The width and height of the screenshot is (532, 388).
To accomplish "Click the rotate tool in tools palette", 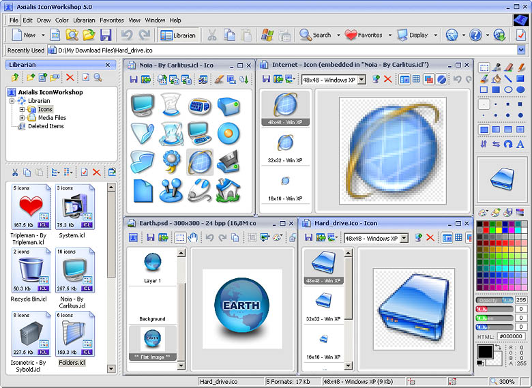I will 508,144.
